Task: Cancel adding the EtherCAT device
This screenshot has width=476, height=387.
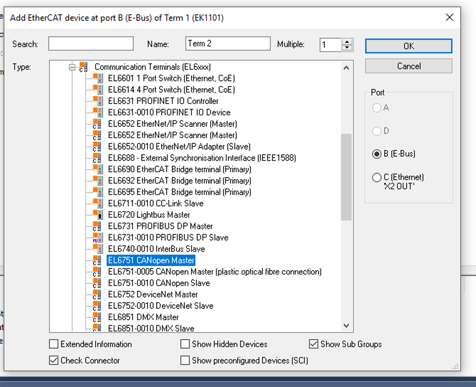Action: coord(408,66)
